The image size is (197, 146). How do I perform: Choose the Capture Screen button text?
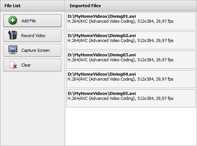[36, 50]
